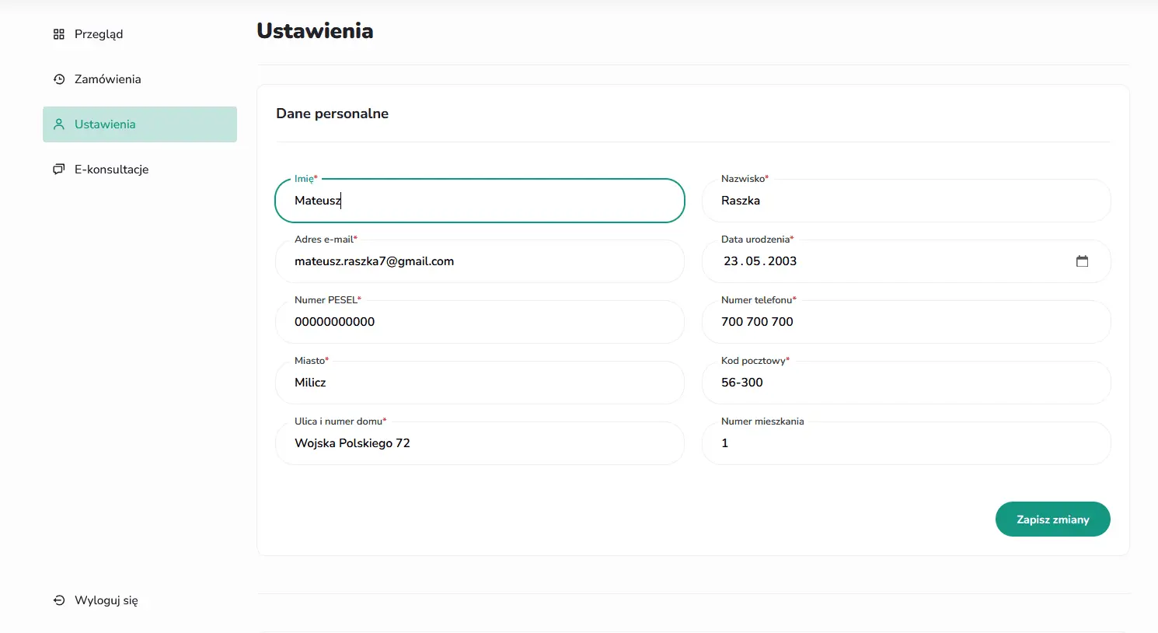Focus the Miasto field showing Milicz
This screenshot has width=1158, height=633.
[x=480, y=383]
